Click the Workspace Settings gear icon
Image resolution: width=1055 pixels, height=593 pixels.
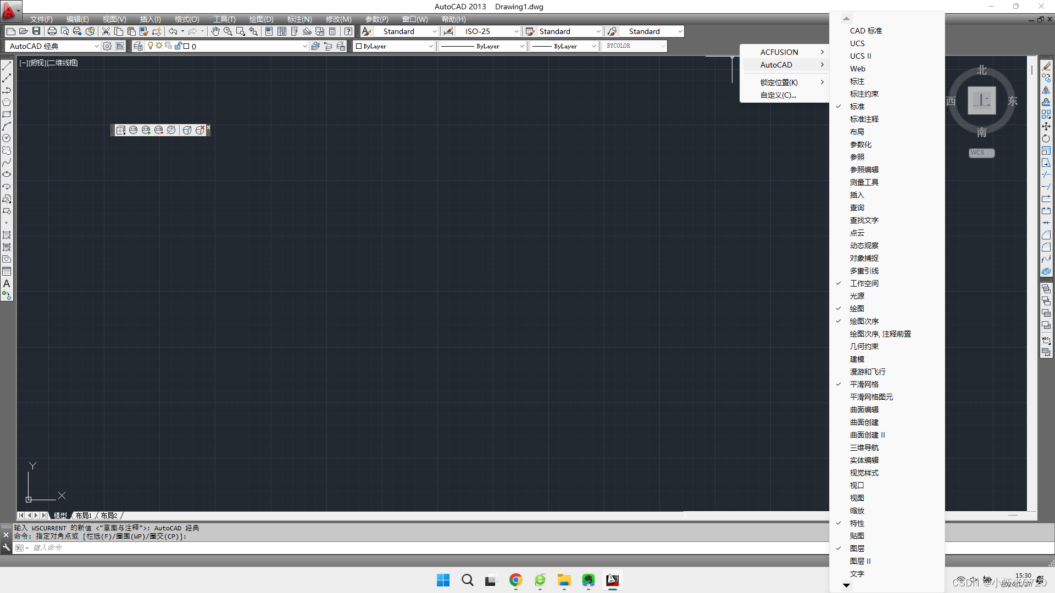pos(107,46)
